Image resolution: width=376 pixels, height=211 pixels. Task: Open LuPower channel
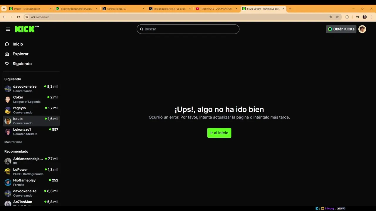pos(31,172)
